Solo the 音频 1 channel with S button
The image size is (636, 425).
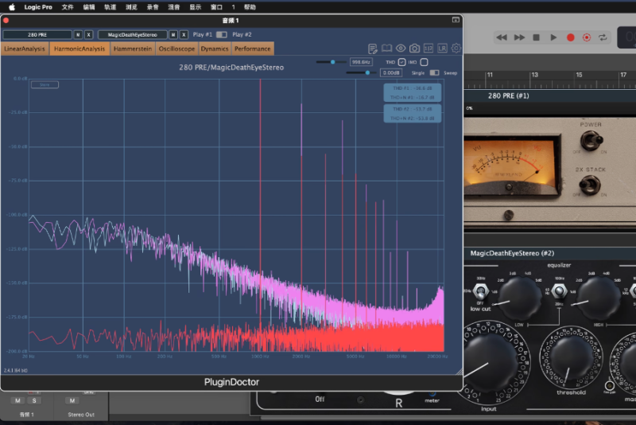34,400
